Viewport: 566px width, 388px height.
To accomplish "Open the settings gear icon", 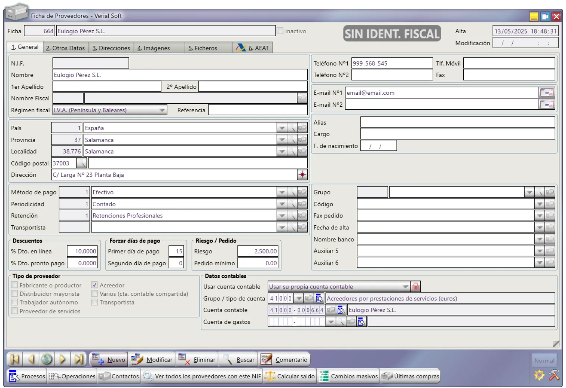I will [539, 375].
